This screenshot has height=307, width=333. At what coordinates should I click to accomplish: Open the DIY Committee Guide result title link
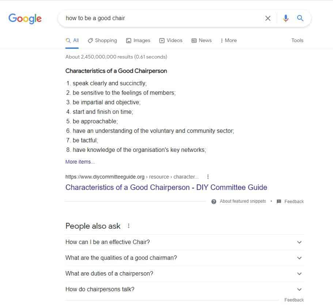[x=166, y=187]
